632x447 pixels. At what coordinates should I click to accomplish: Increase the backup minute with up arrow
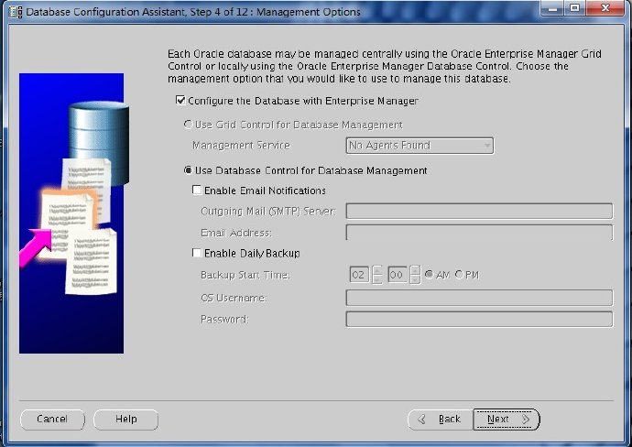pyautogui.click(x=415, y=270)
